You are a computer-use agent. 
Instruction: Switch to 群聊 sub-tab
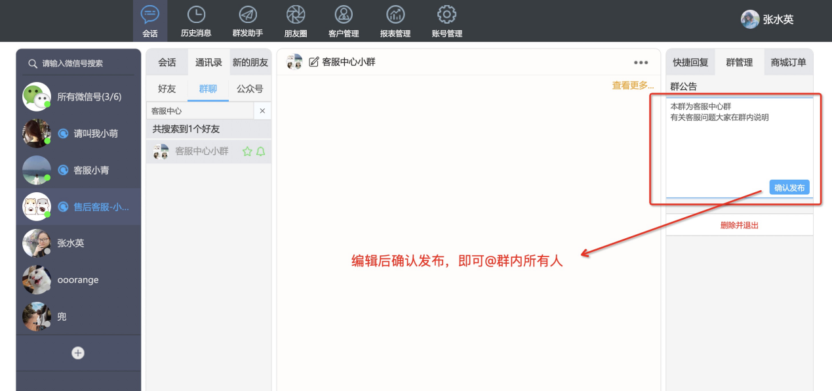point(208,89)
